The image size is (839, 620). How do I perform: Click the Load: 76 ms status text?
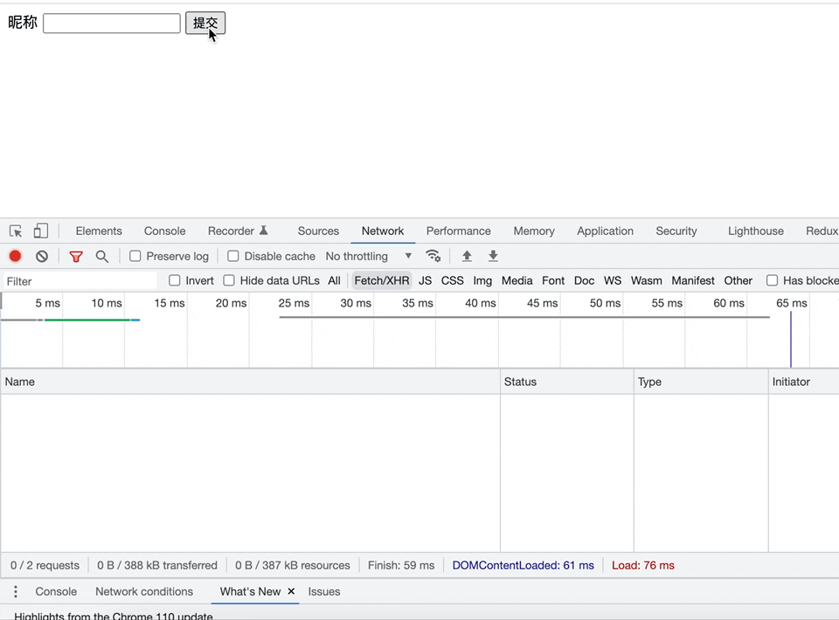click(x=642, y=566)
